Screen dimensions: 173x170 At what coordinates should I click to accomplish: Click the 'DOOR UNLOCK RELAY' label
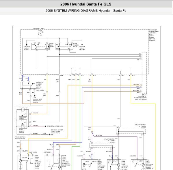[76, 45]
